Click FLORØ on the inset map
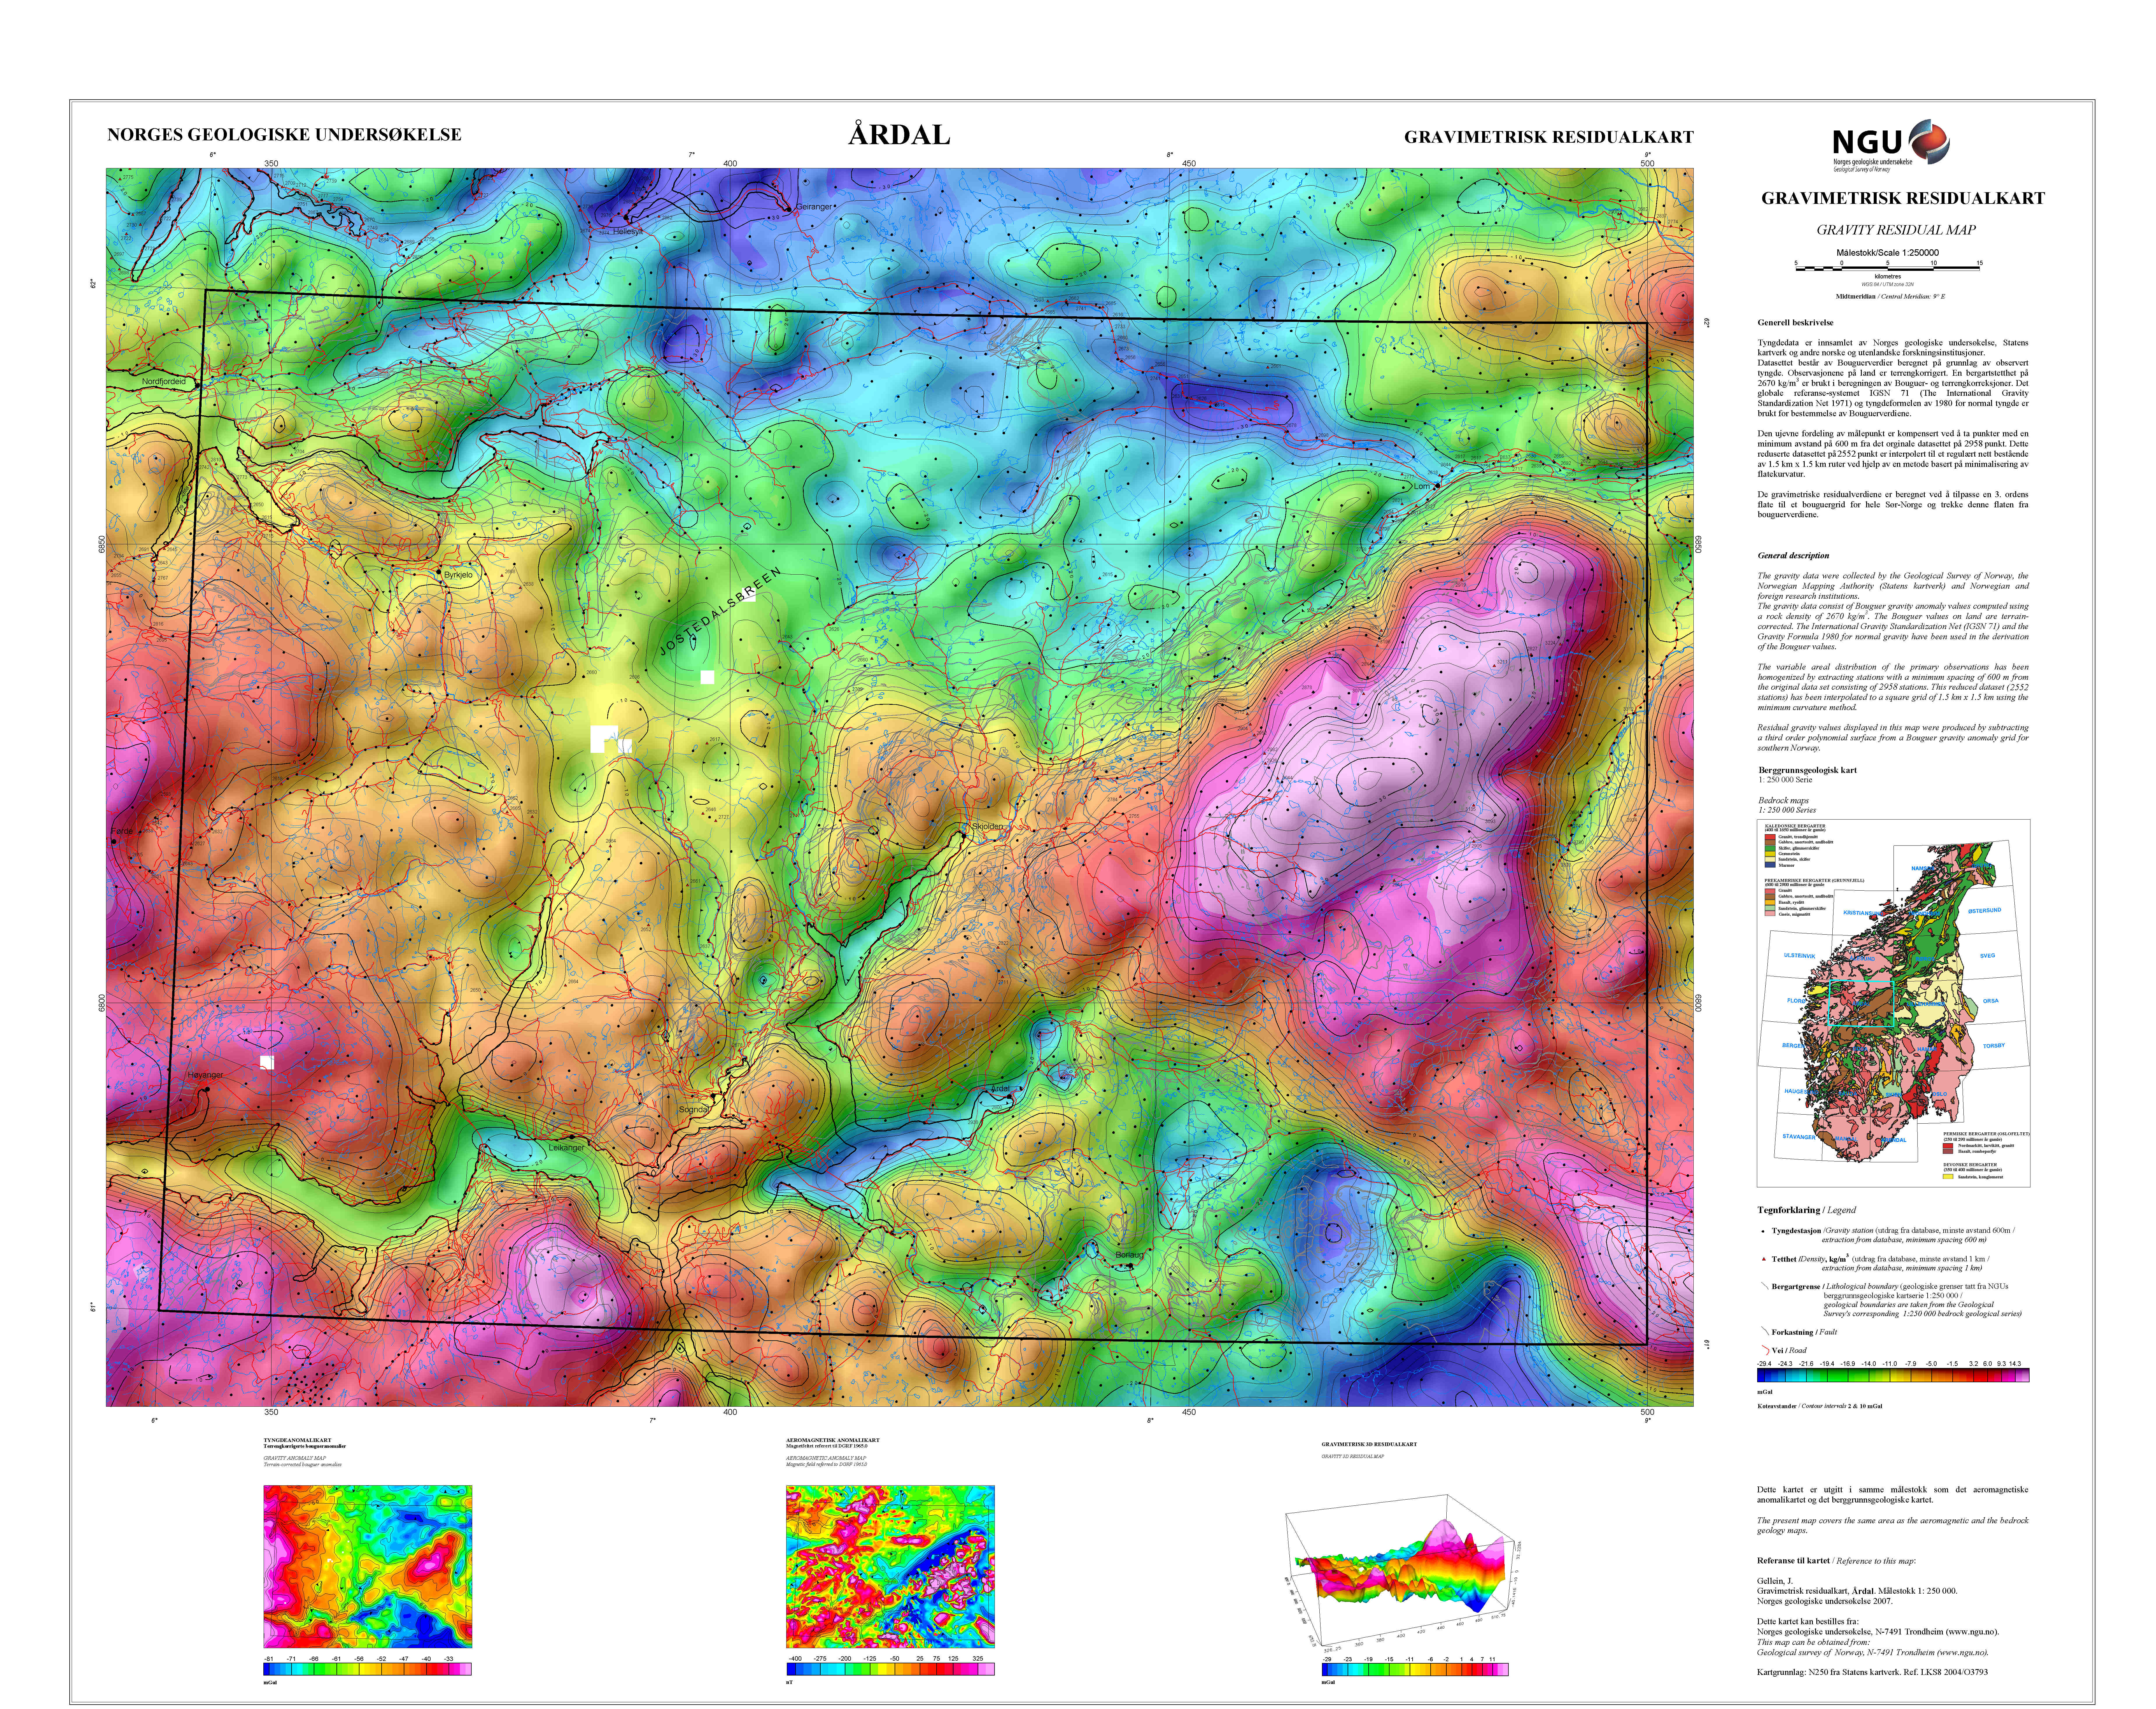Image resolution: width=2156 pixels, height=1709 pixels. (1797, 1001)
